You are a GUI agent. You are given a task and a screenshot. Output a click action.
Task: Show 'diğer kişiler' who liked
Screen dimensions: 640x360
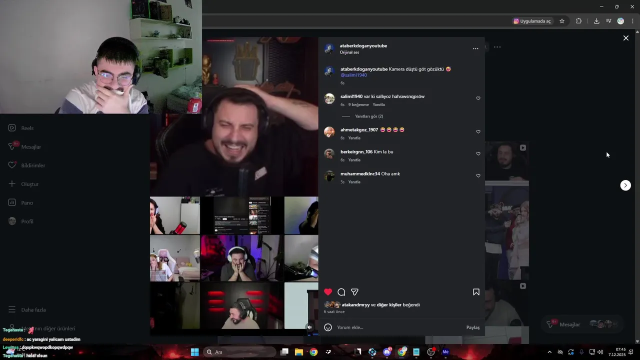389,305
